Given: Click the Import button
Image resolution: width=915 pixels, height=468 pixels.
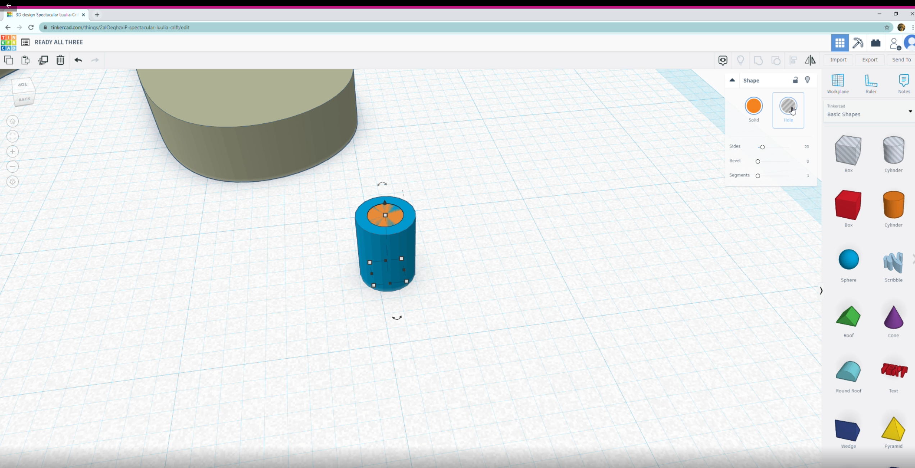Looking at the screenshot, I should tap(838, 60).
